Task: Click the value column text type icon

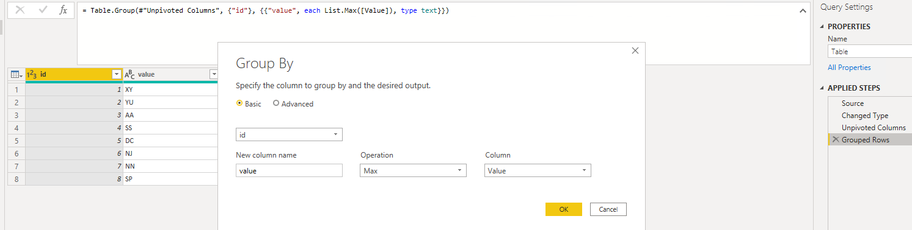Action: pyautogui.click(x=130, y=74)
